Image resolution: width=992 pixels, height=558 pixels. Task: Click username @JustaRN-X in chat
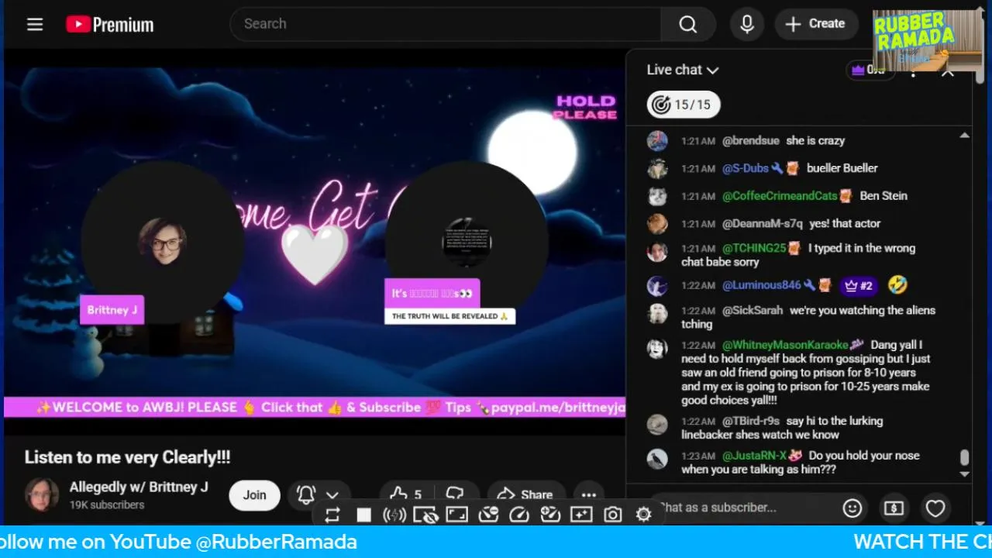click(754, 456)
